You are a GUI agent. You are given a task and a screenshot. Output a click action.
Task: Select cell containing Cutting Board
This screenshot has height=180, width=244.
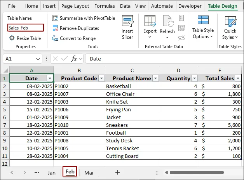coord(132,156)
